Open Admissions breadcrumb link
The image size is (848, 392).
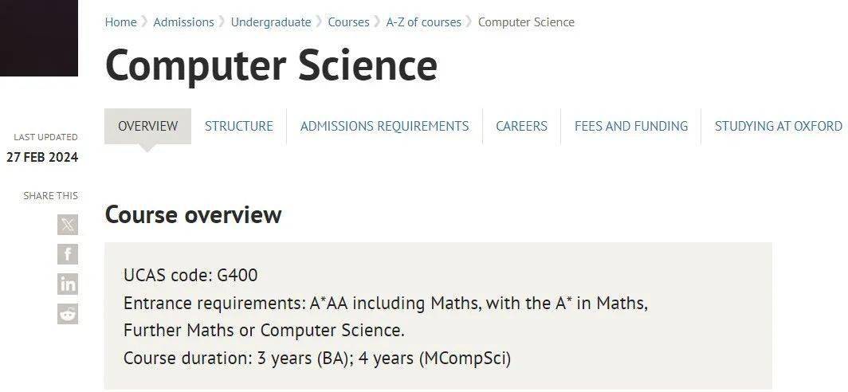coord(183,22)
